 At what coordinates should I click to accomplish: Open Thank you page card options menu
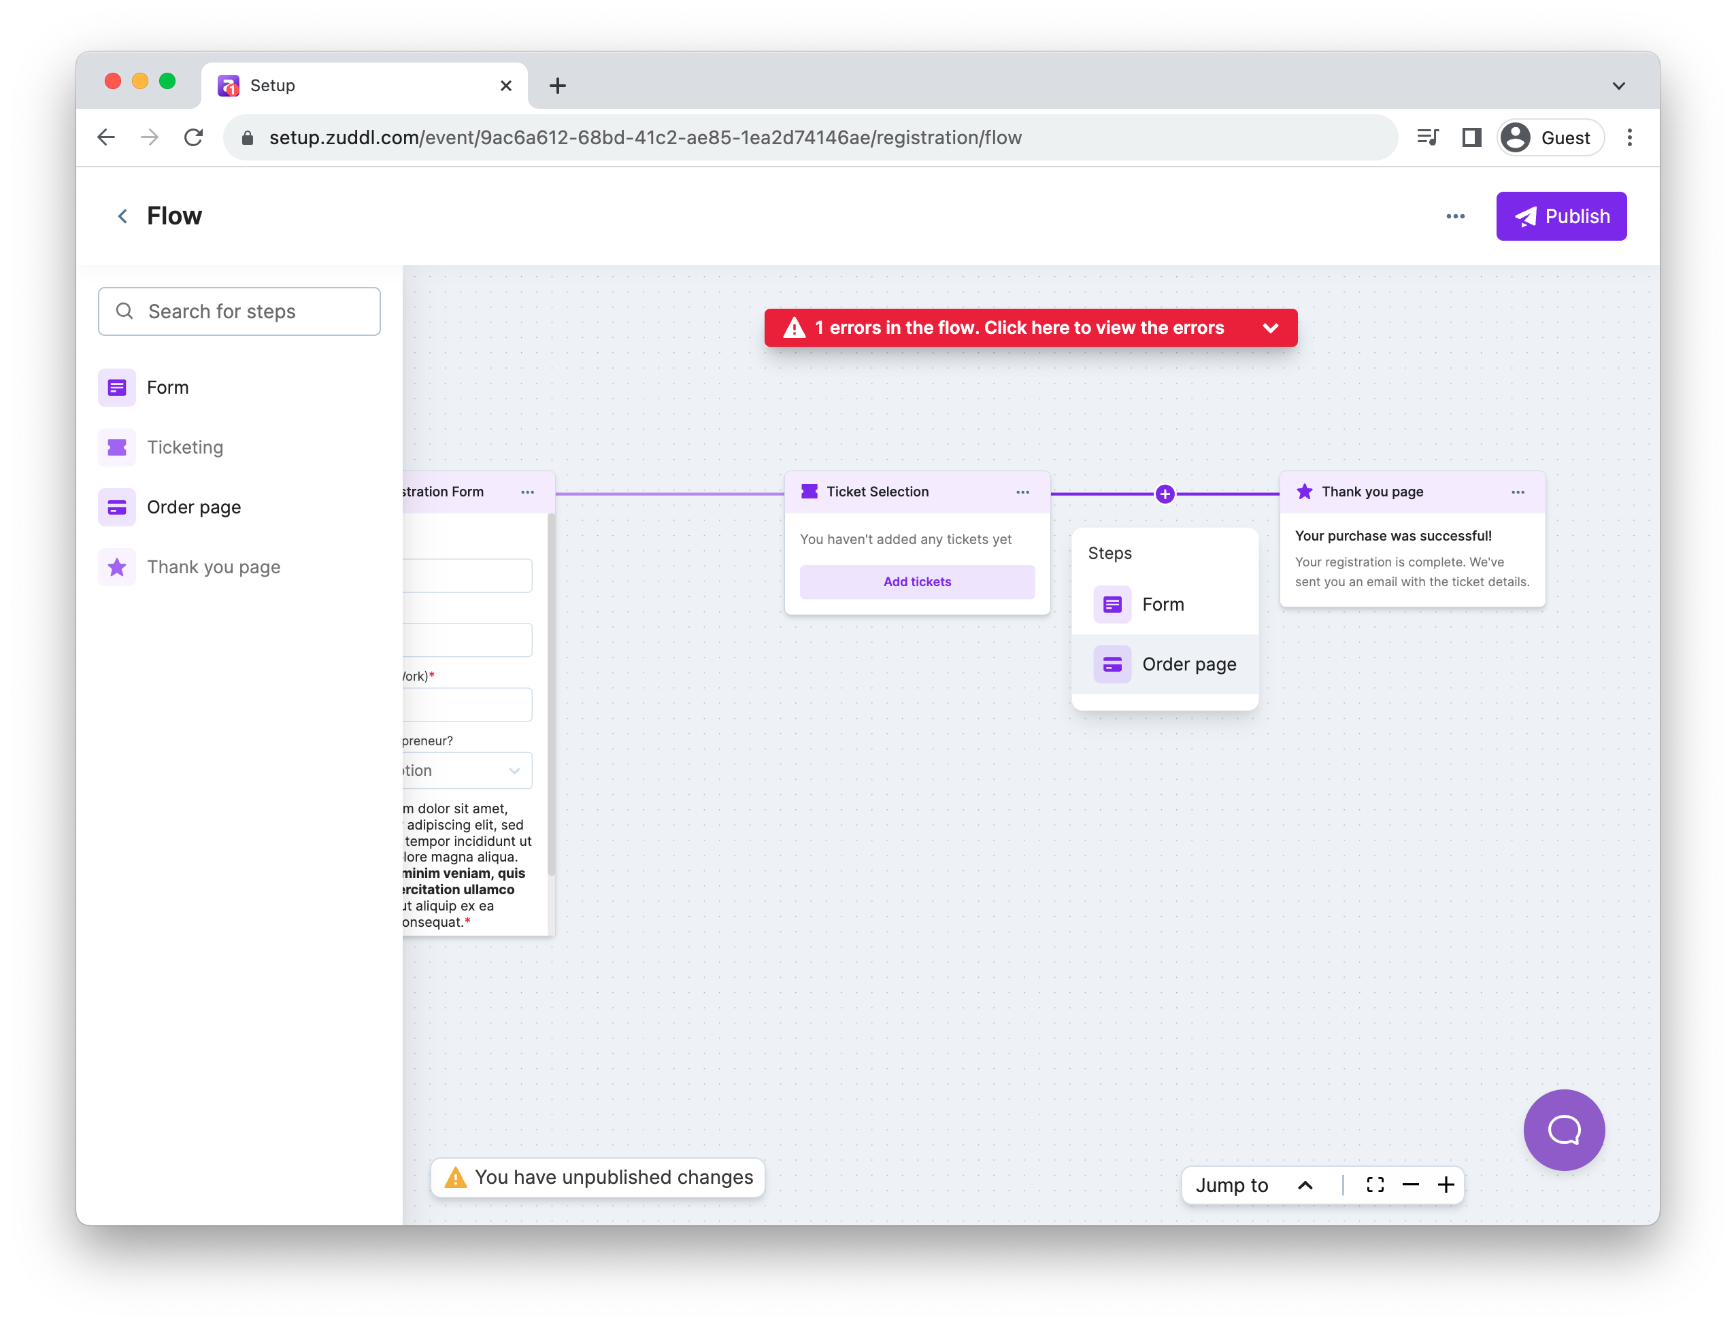click(1518, 492)
